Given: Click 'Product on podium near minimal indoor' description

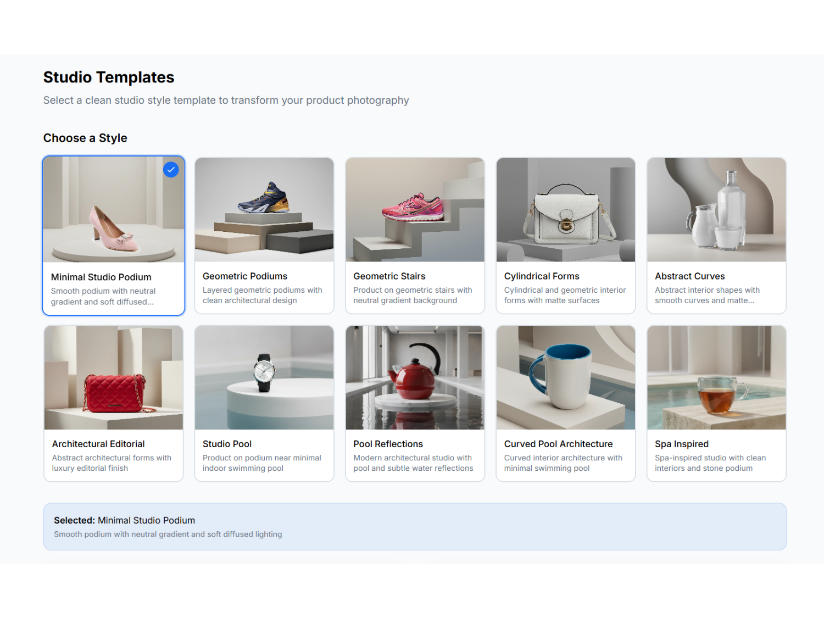Looking at the screenshot, I should pyautogui.click(x=261, y=463).
